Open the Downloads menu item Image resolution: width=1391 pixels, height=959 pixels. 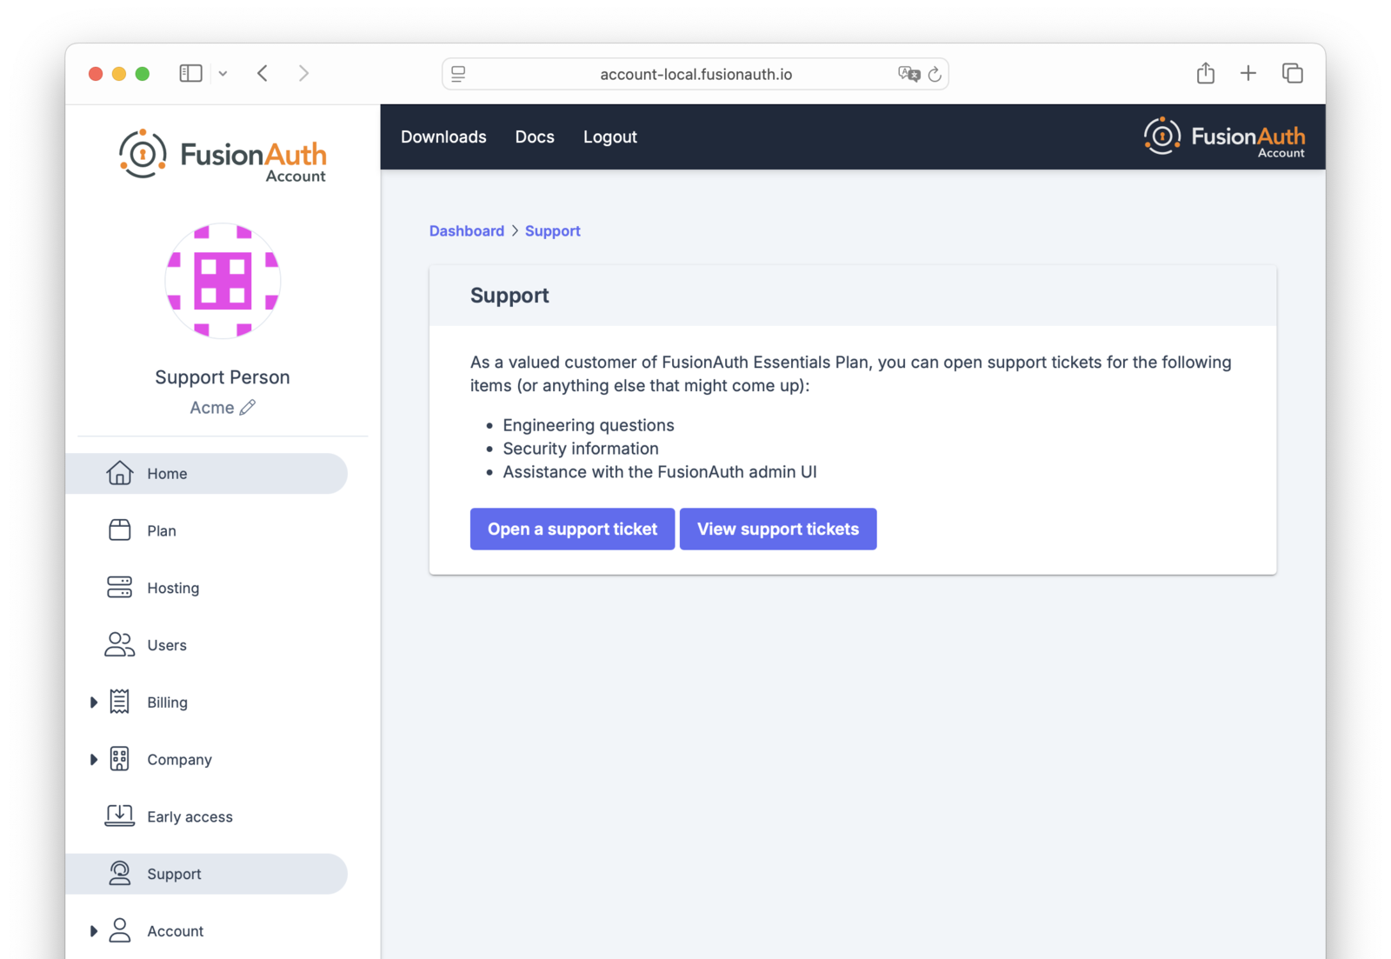click(x=443, y=137)
